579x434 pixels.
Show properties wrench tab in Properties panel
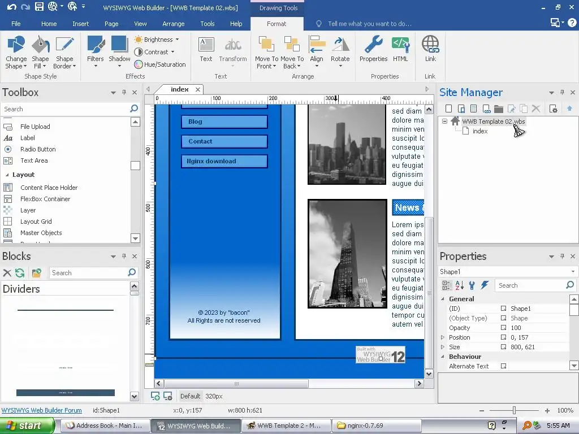(x=472, y=285)
